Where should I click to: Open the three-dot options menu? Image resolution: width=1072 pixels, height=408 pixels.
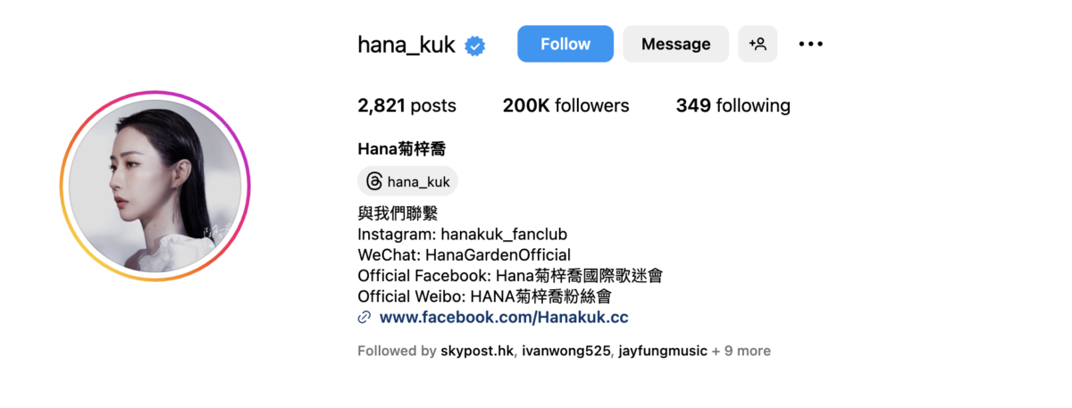point(810,44)
